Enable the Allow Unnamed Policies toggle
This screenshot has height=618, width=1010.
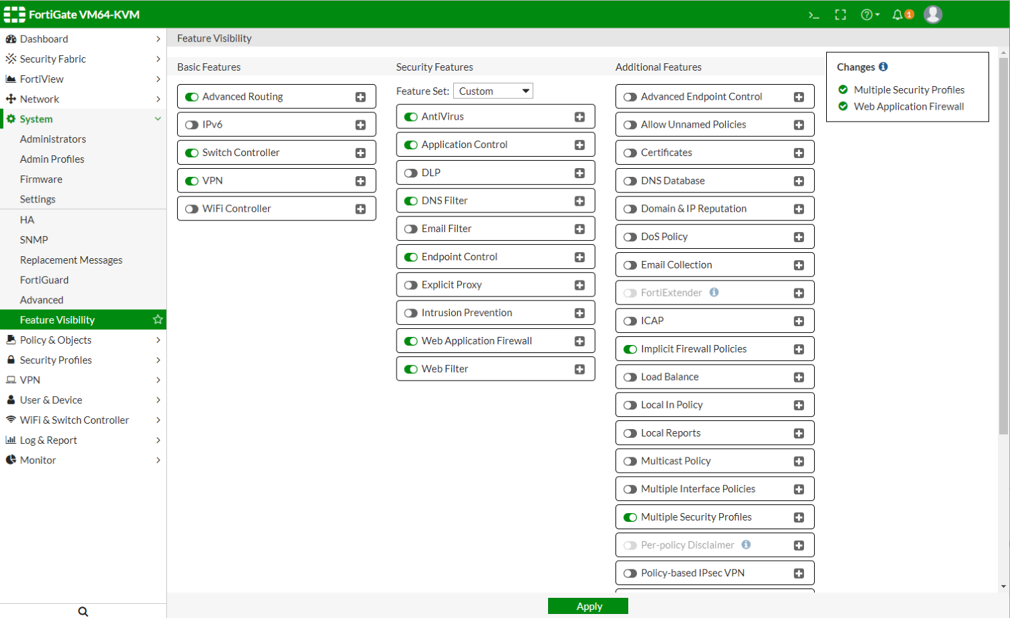[630, 125]
